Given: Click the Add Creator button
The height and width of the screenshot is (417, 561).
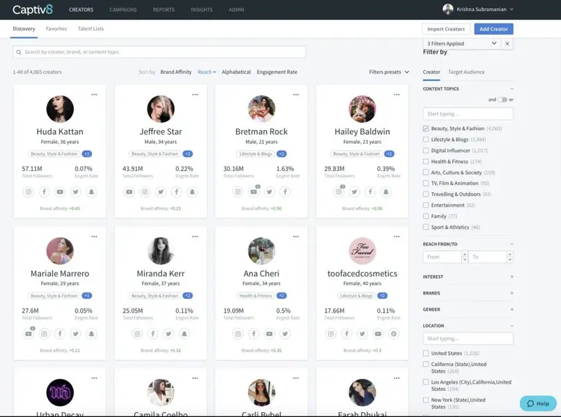Looking at the screenshot, I should pyautogui.click(x=493, y=29).
